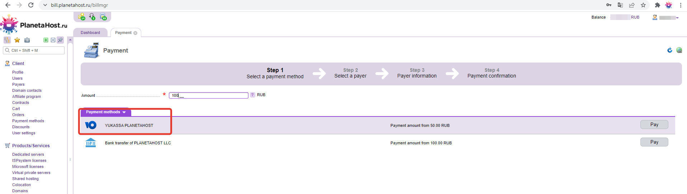Switch to the Dashboard tab
The height and width of the screenshot is (194, 687).
click(90, 33)
